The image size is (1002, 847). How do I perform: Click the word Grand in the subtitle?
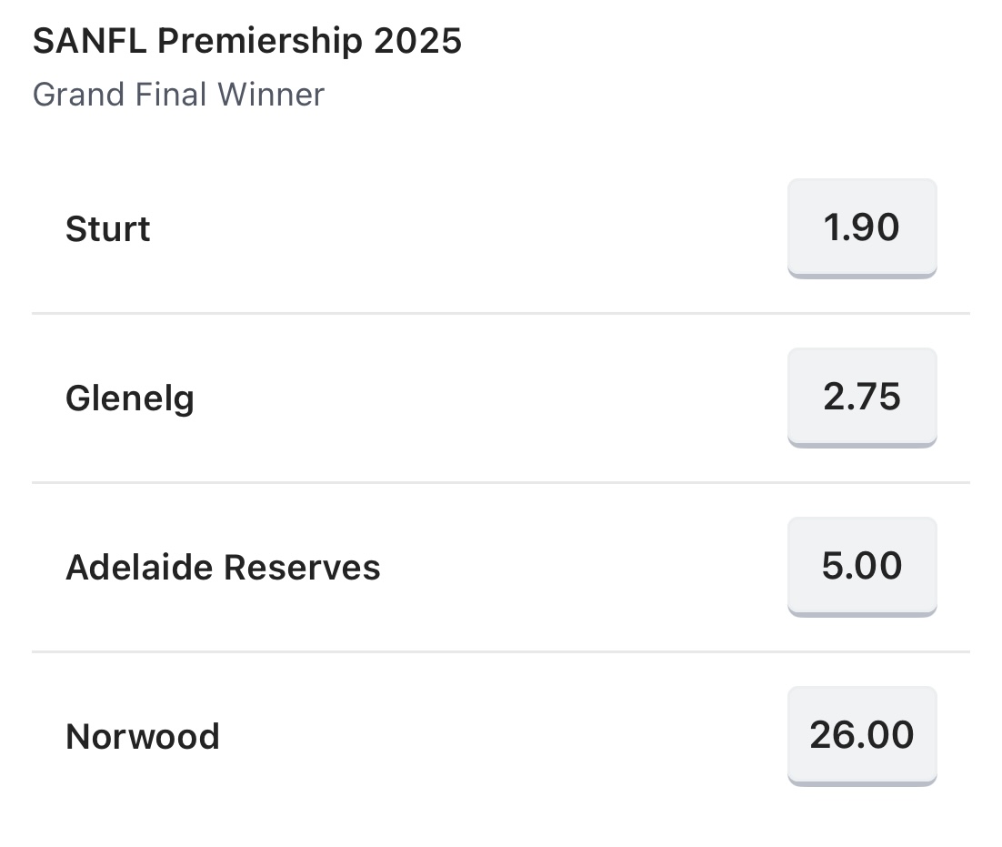(78, 95)
